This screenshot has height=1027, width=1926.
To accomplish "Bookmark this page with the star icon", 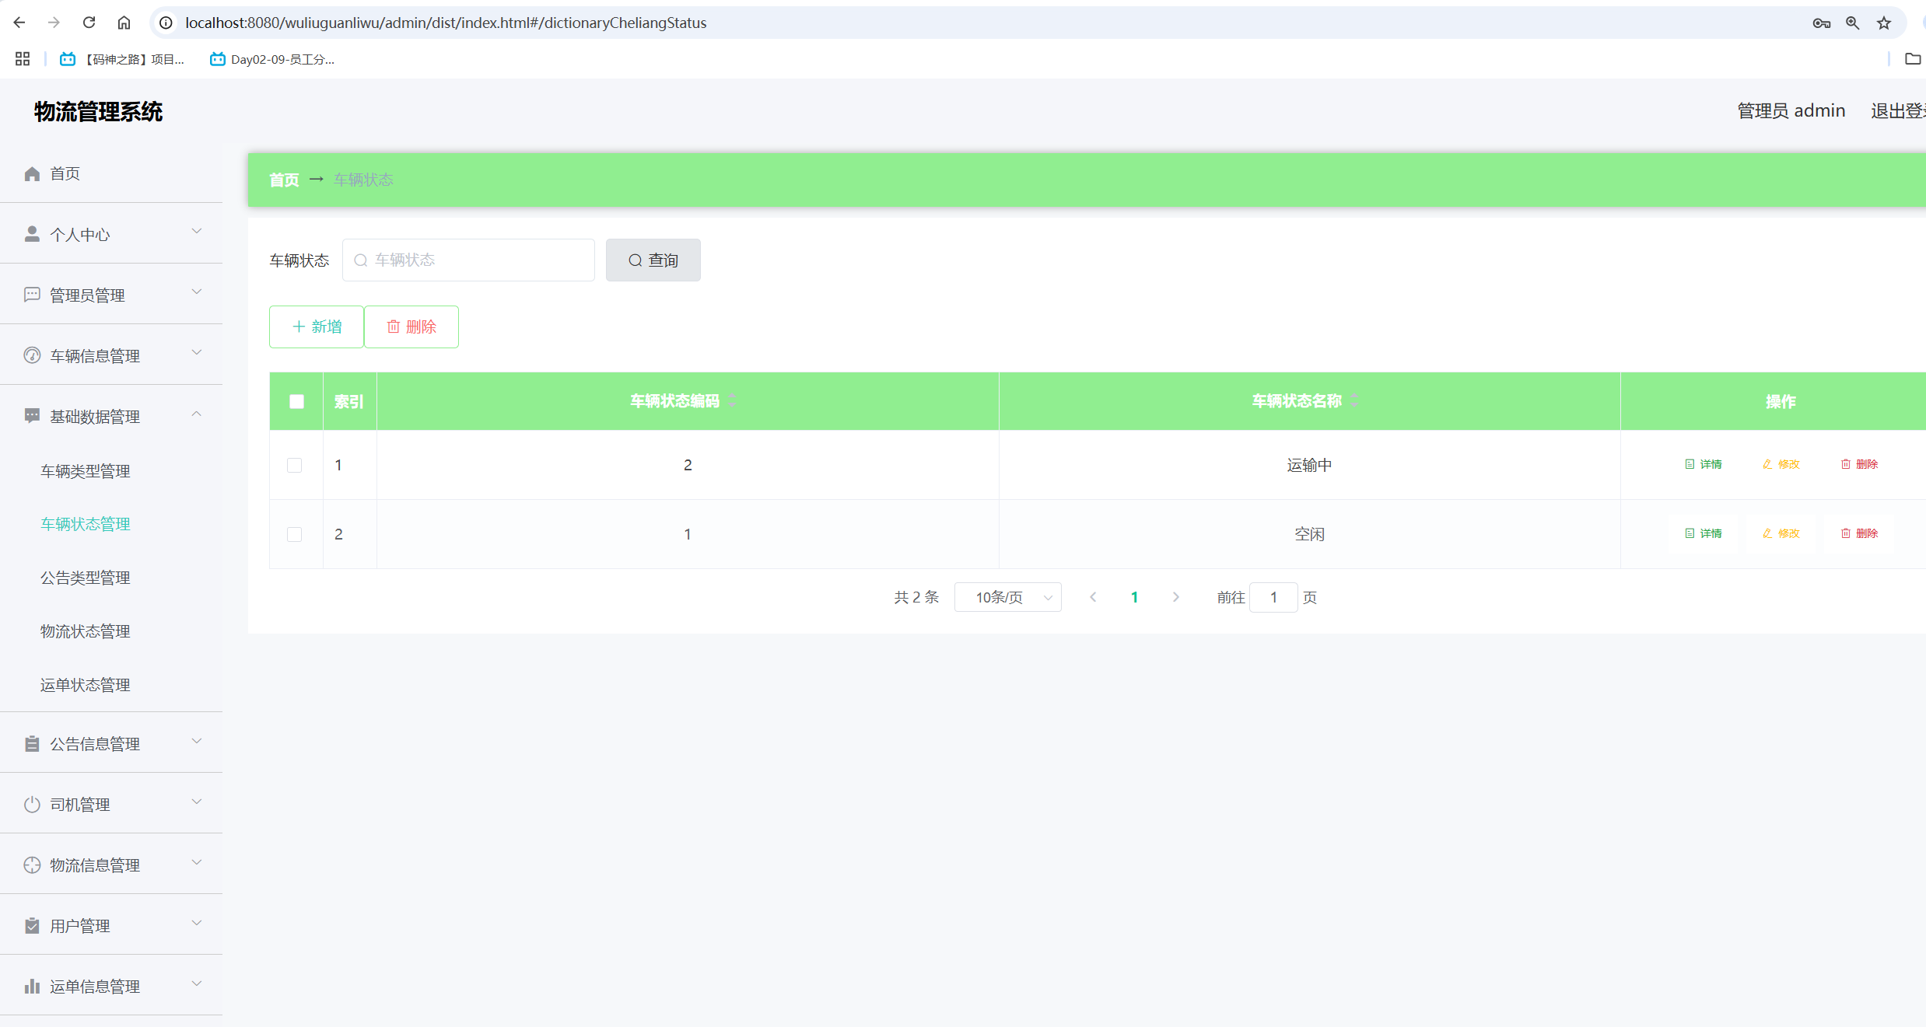I will coord(1883,23).
